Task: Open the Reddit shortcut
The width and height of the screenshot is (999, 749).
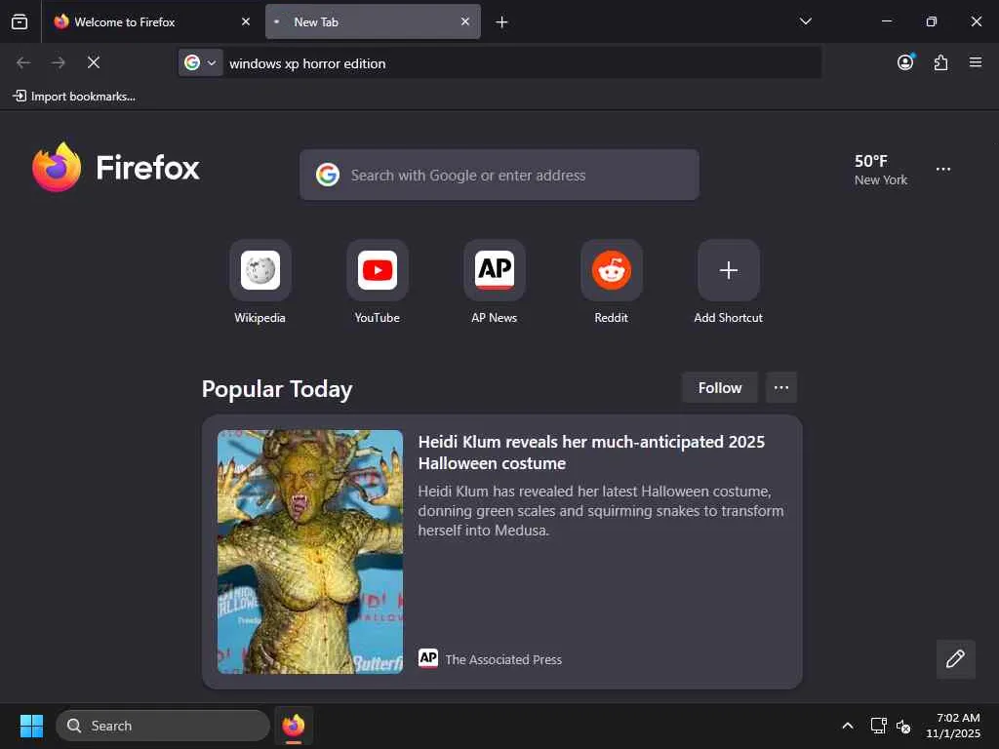Action: click(x=611, y=283)
